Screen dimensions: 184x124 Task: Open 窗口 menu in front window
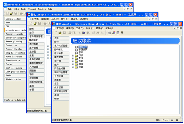pos(99,28)
